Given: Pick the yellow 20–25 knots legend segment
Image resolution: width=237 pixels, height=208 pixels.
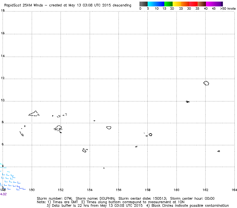Looking at the screenshot, I should pos(177,4).
